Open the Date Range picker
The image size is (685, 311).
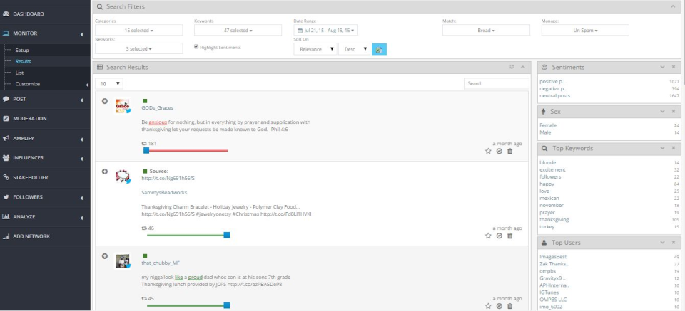[x=326, y=31]
